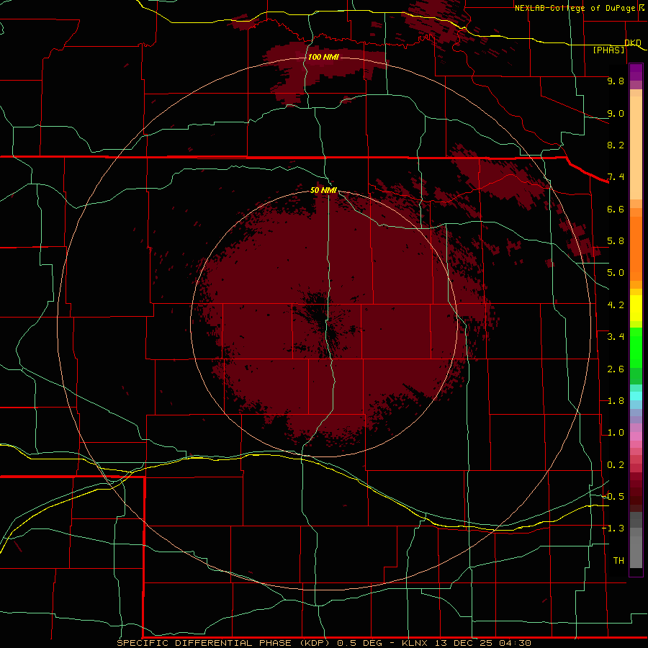Click the 8.2 color scale value
Screen dimensions: 648x648
[616, 145]
